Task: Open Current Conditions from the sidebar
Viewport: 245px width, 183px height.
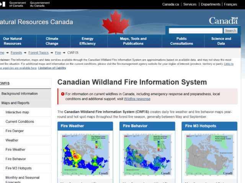Action: pos(26,122)
